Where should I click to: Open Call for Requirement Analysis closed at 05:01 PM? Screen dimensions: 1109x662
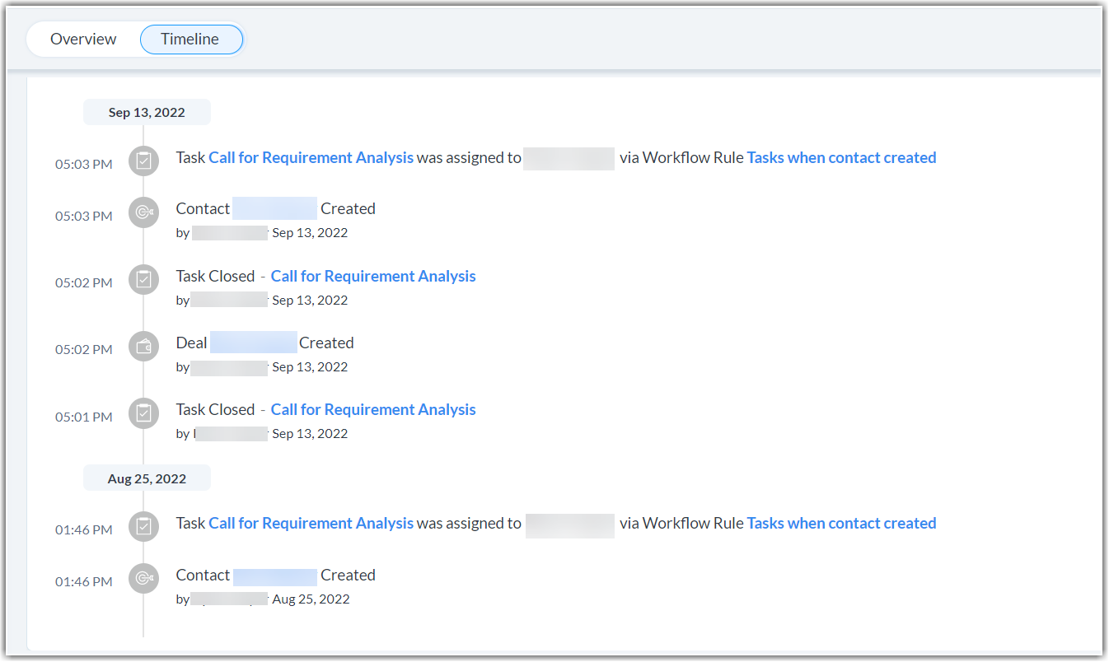click(x=373, y=409)
